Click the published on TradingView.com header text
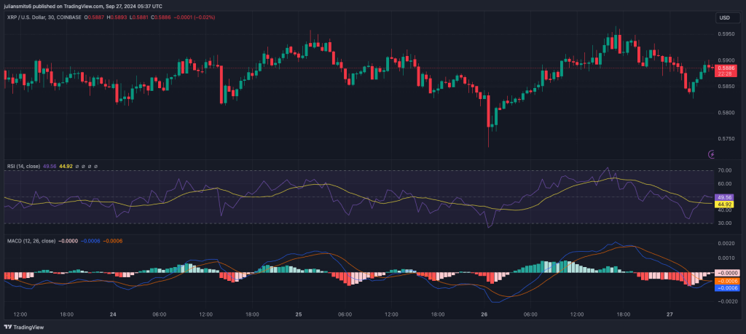Viewport: 746px width, 334px height. 83,6
